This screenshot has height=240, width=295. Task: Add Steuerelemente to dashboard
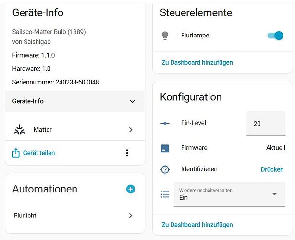[x=197, y=62]
